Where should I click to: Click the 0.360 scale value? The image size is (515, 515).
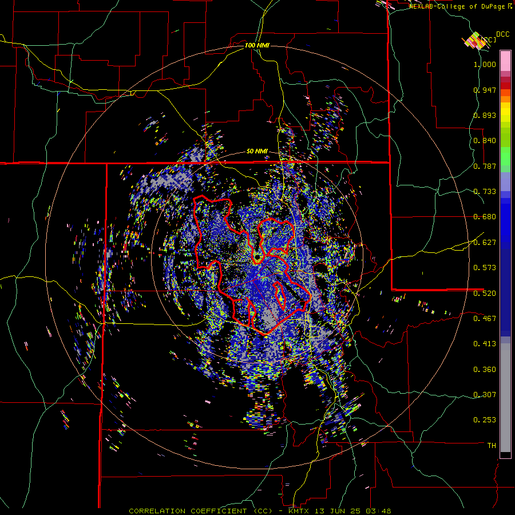click(485, 370)
